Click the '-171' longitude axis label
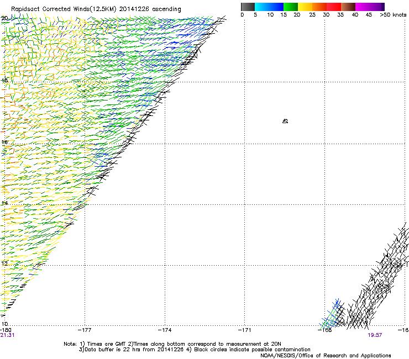Screen dimensions: 409x359 pos(245,330)
